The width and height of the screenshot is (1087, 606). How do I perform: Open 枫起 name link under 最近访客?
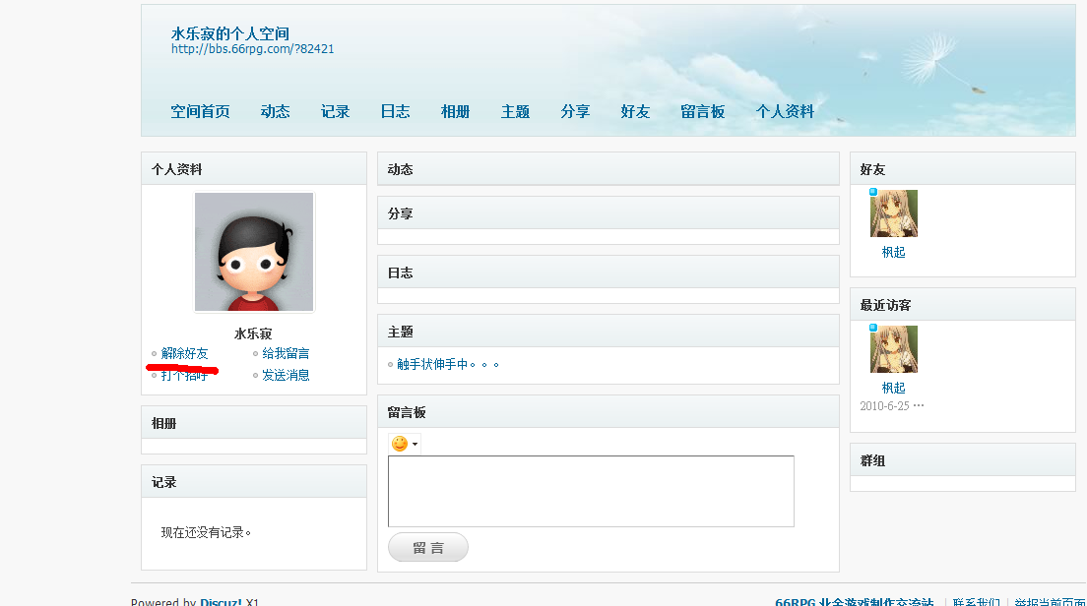click(894, 388)
